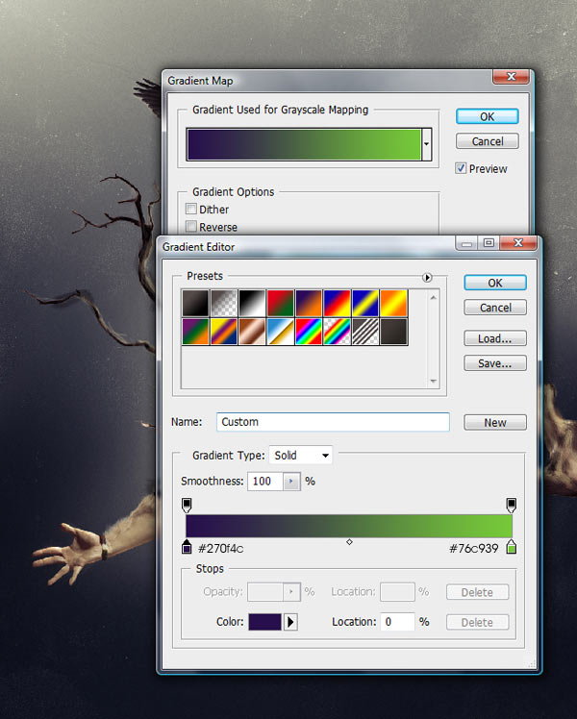This screenshot has height=719, width=577.
Task: Select the copper gradient preset
Action: pos(252,332)
